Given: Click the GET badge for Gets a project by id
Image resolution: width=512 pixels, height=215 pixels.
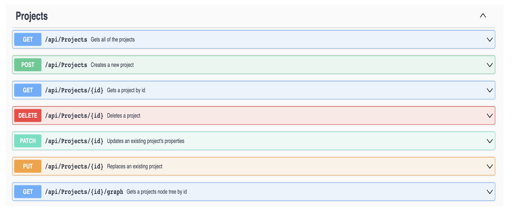Looking at the screenshot, I should point(28,90).
